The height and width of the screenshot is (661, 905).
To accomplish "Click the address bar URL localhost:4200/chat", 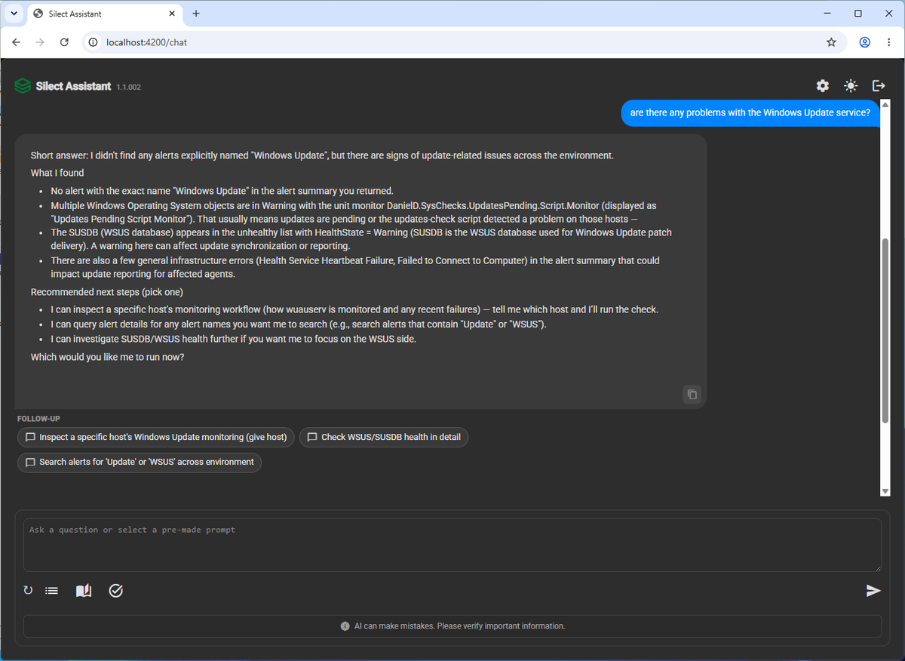I will [x=146, y=42].
